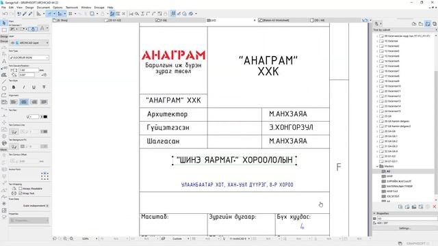Screen dimensions: 438x246
Task: Open the Custom scale dropdown in status bar
Action: click(x=188, y=238)
